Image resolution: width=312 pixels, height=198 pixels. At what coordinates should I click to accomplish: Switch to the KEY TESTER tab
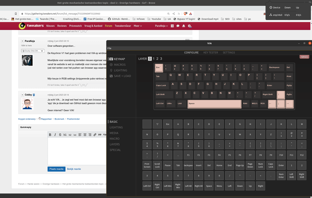pos(211,53)
